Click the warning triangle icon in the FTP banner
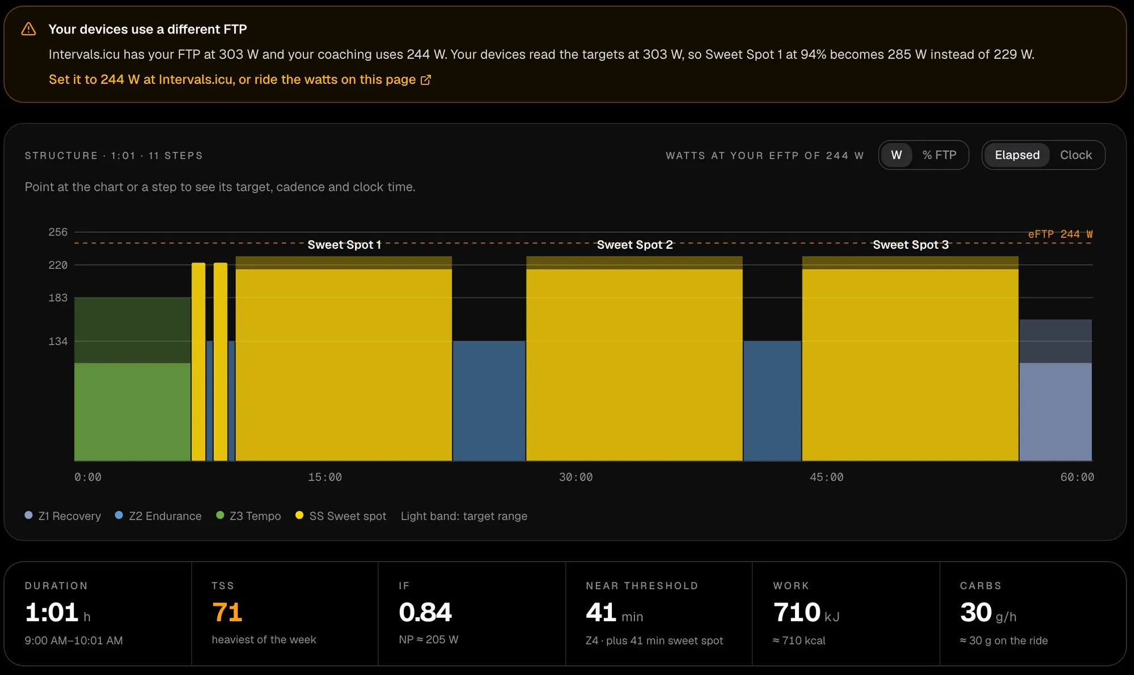This screenshot has height=675, width=1134. pyautogui.click(x=28, y=29)
